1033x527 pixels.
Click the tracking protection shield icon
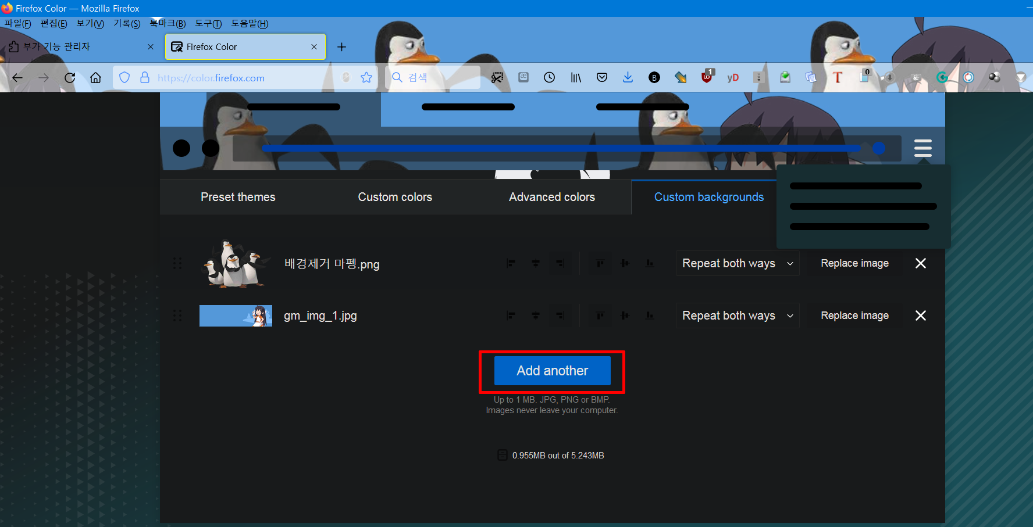(x=124, y=78)
